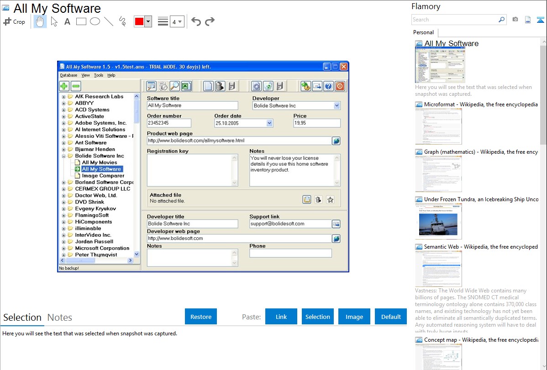The width and height of the screenshot is (547, 370).
Task: Click the Phone input field
Action: point(290,253)
